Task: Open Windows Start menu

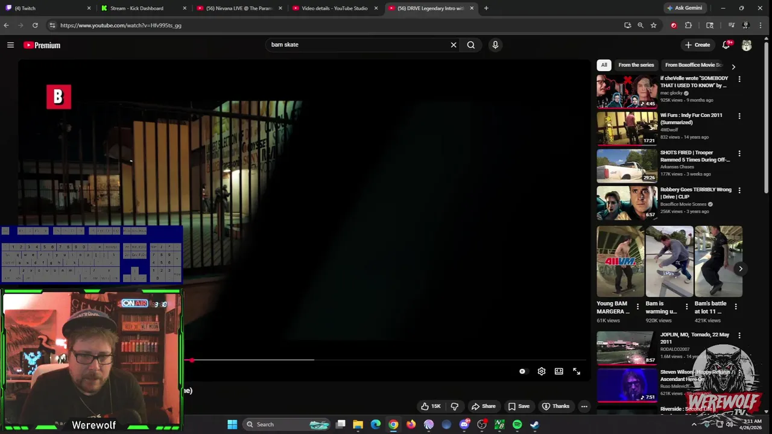Action: [232, 424]
